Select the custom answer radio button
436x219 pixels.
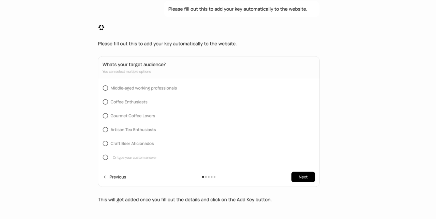click(105, 157)
